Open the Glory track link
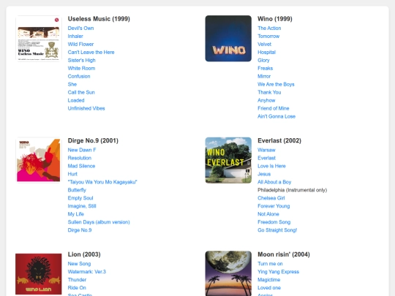The height and width of the screenshot is (296, 395). pyautogui.click(x=263, y=61)
